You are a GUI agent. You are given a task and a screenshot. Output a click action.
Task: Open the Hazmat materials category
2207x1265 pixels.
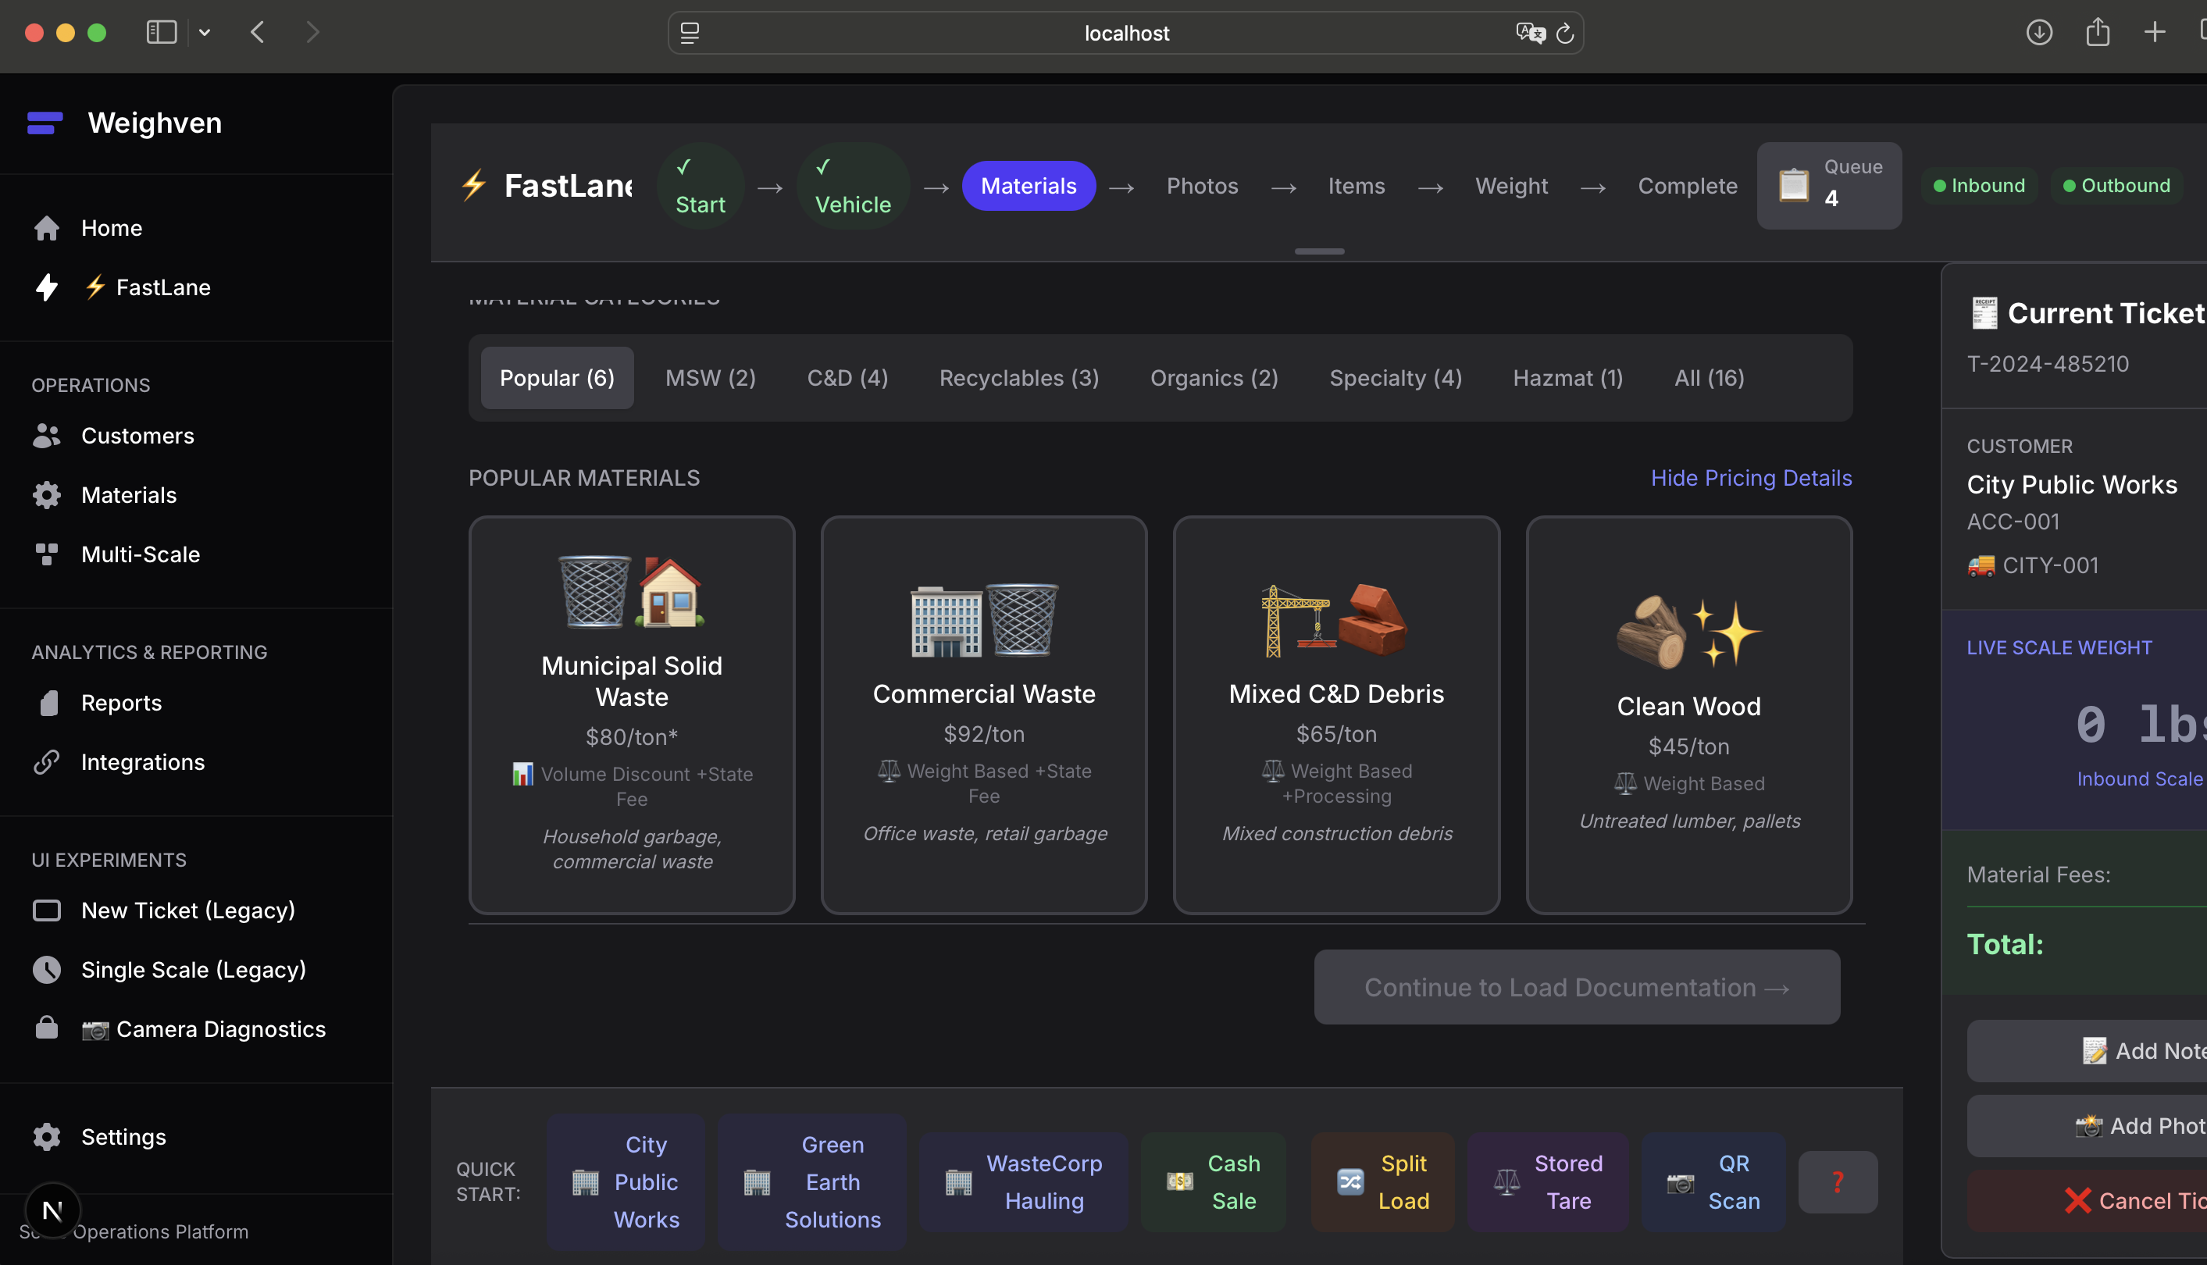(x=1567, y=377)
